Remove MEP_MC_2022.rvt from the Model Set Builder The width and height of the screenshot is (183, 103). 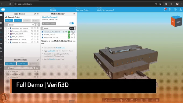[75, 34]
